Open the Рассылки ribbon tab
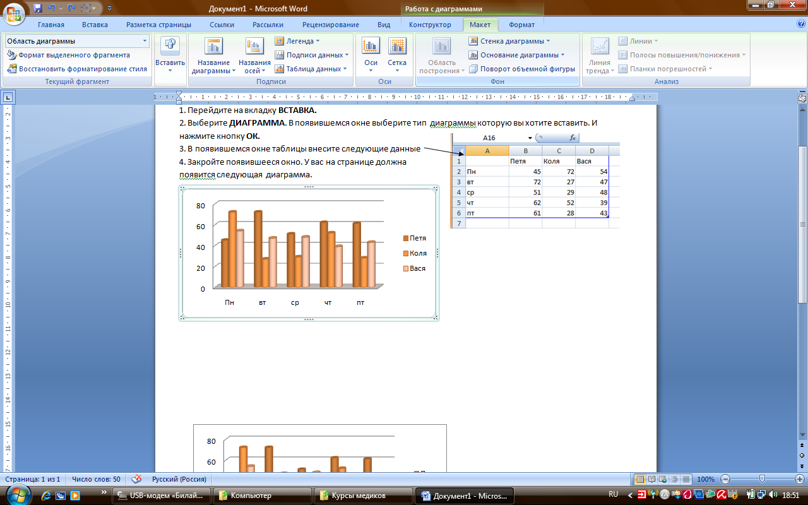This screenshot has width=808, height=505. point(268,25)
